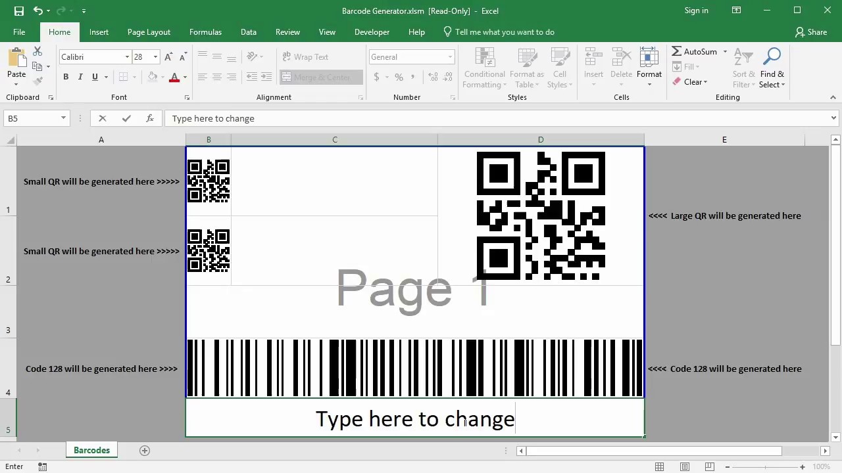
Task: Switch to the Developer tab
Action: point(372,32)
